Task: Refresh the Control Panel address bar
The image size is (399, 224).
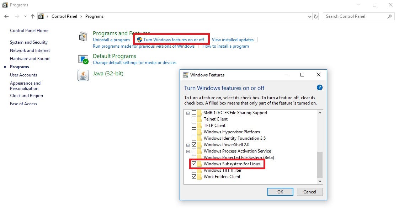Action: click(x=316, y=16)
